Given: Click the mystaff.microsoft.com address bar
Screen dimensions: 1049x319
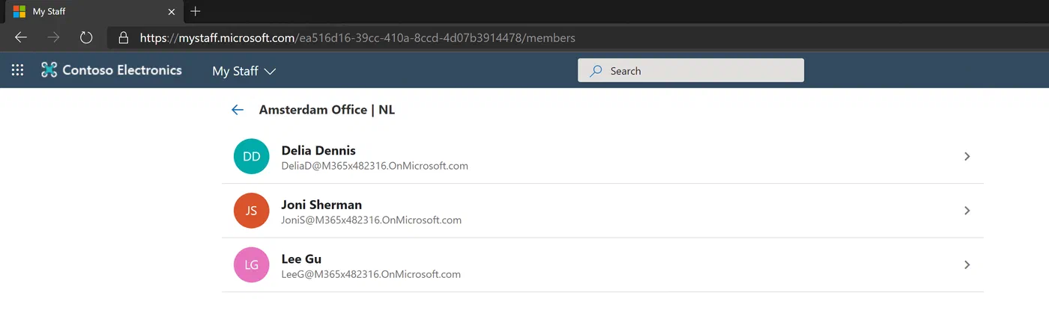Looking at the screenshot, I should click(578, 37).
